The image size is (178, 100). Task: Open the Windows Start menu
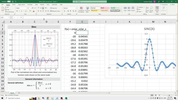coord(2,98)
